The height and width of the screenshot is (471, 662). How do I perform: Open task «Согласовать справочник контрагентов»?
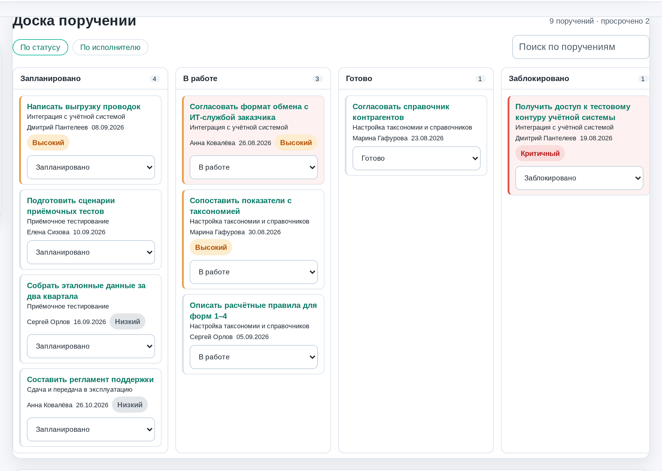401,112
